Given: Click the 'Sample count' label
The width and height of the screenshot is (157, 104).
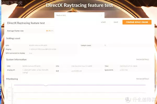Looking at the screenshot, I should coord(86,45).
